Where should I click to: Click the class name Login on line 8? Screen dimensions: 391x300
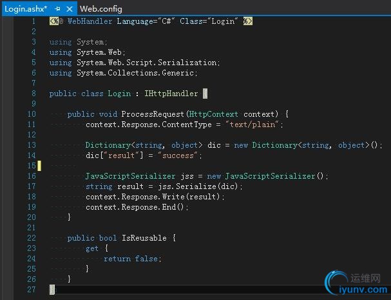click(x=119, y=94)
